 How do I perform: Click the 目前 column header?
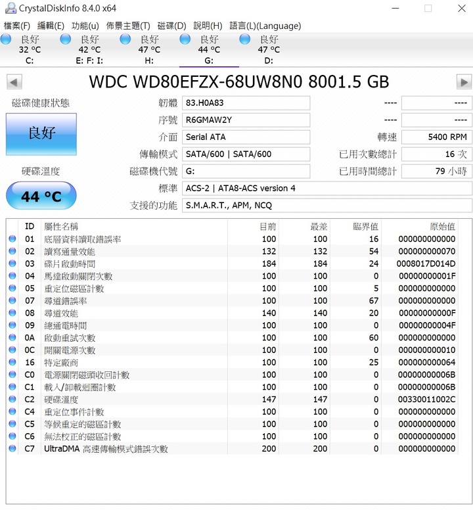[253, 226]
